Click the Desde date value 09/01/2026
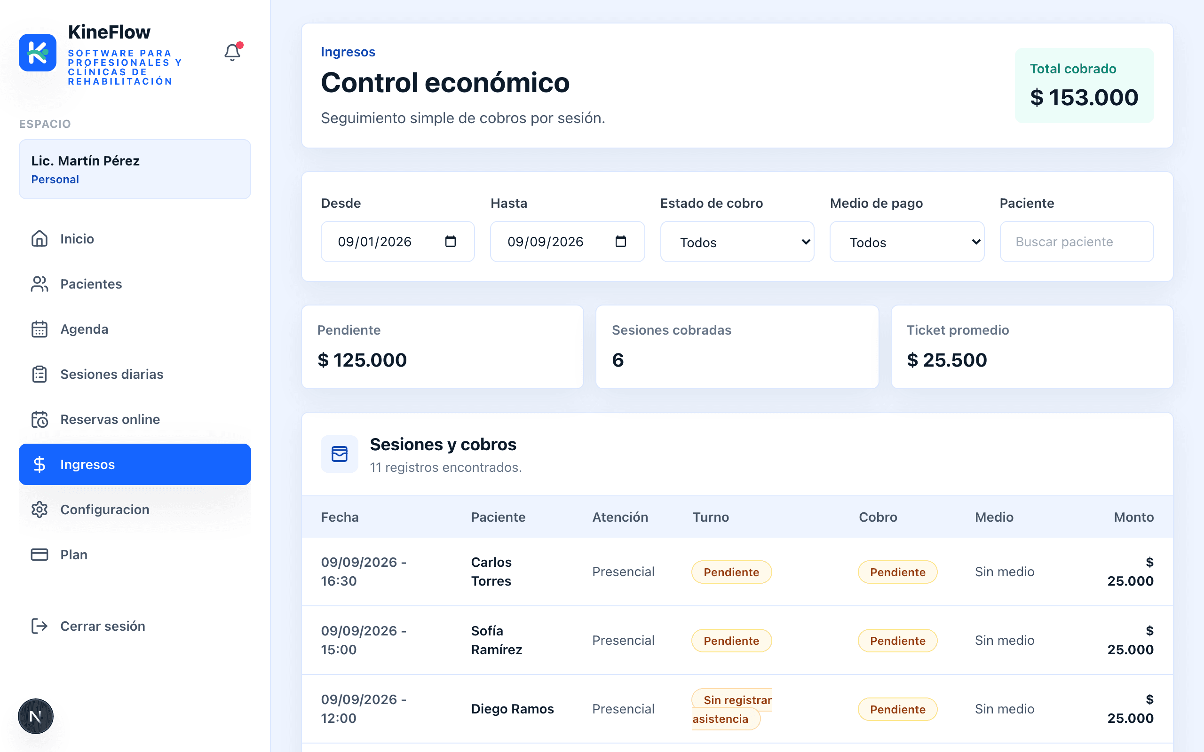The width and height of the screenshot is (1204, 752). [x=375, y=242]
